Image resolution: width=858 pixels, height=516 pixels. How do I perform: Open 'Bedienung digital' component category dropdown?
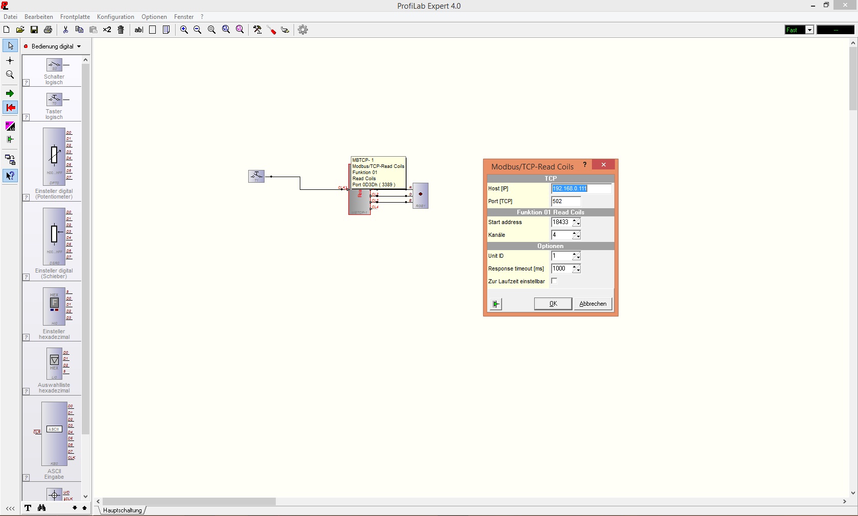(55, 46)
